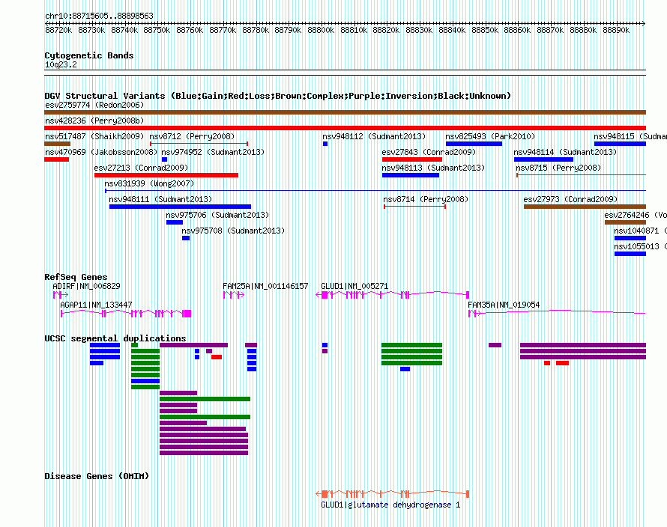
Task: Click the UCSC segmental duplications track title
Action: point(115,338)
